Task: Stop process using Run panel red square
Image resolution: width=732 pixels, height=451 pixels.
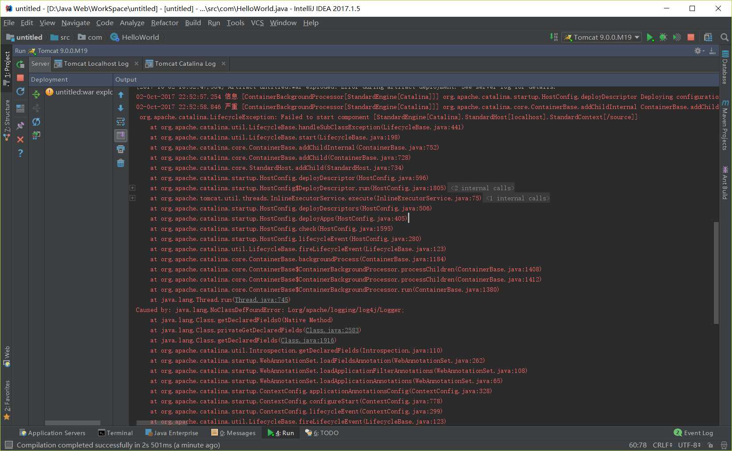Action: tap(20, 78)
